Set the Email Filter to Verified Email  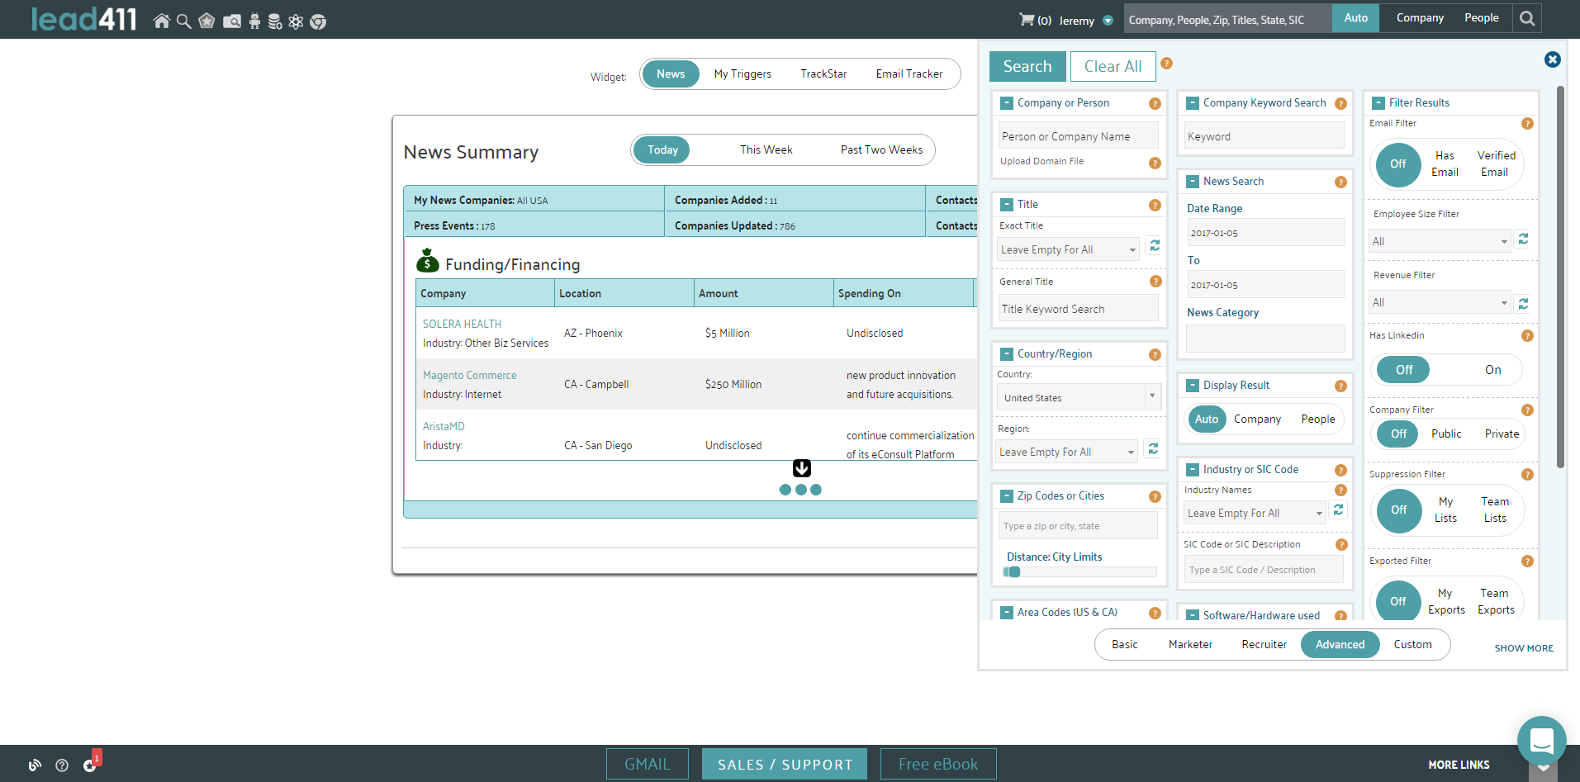1496,164
